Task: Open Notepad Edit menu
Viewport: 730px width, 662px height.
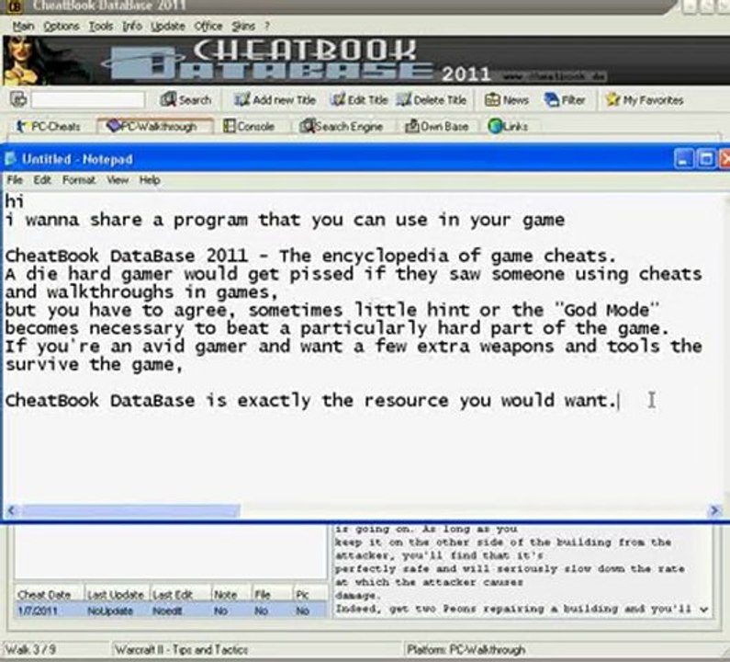Action: (x=42, y=180)
